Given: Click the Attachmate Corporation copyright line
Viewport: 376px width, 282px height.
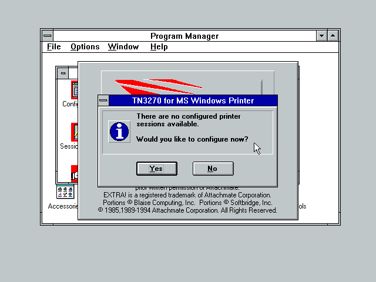Looking at the screenshot, I should 187,210.
